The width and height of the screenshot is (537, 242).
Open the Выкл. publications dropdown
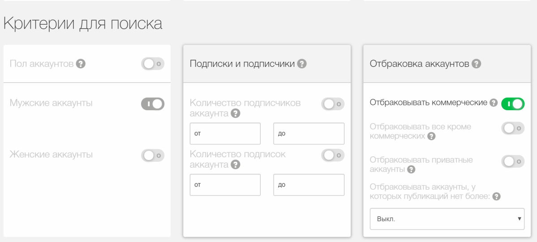tap(447, 219)
